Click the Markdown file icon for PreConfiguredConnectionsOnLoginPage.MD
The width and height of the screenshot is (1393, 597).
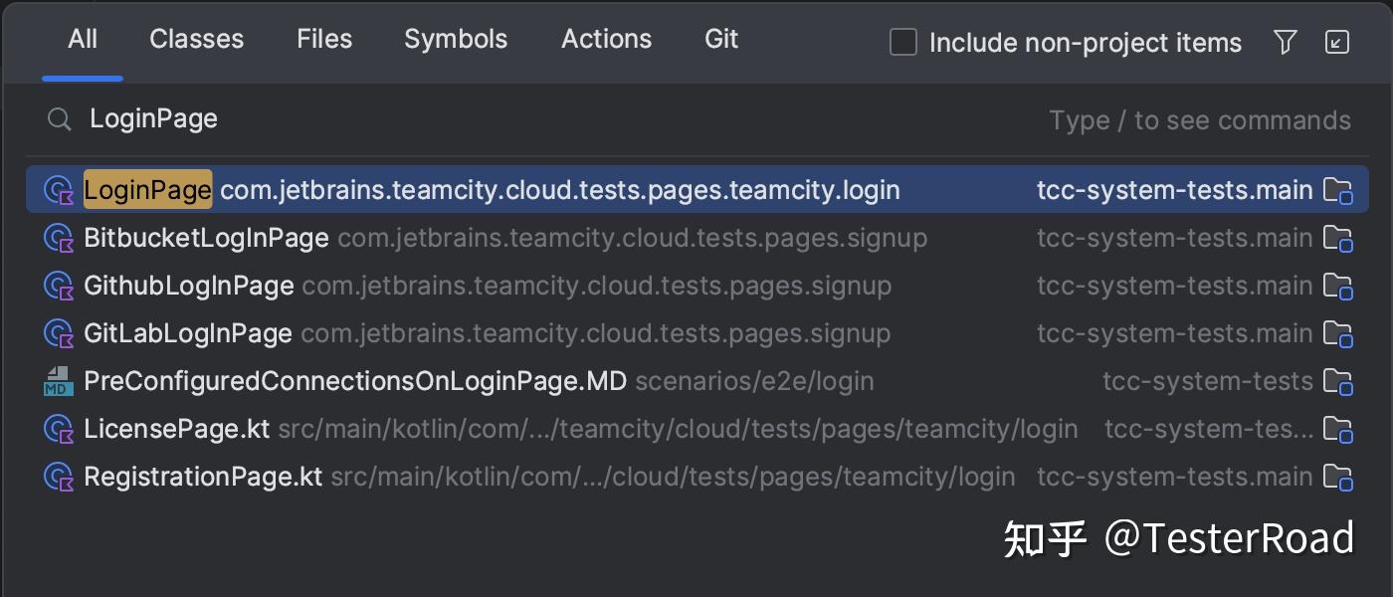tap(58, 381)
